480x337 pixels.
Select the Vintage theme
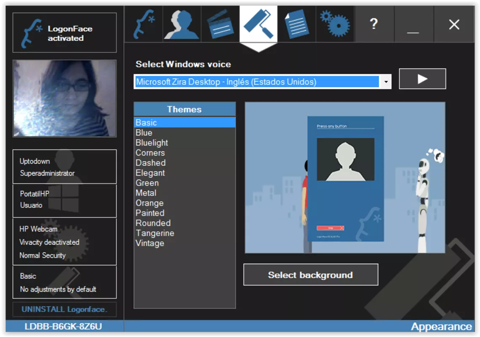tap(184, 243)
